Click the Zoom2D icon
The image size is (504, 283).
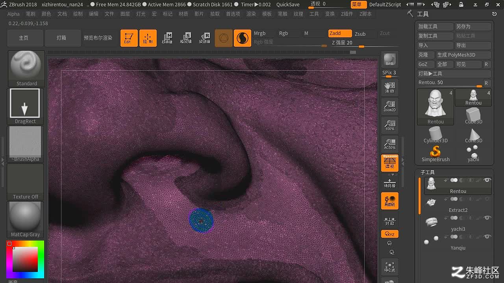(x=389, y=106)
